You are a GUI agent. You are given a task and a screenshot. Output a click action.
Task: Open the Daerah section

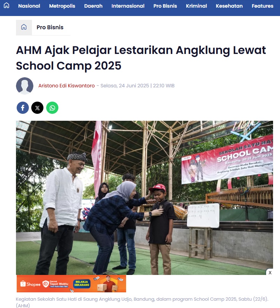point(93,6)
